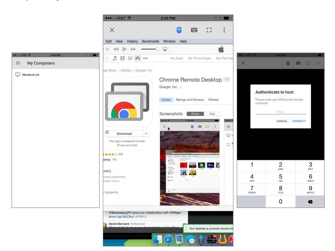Open the bloom.bg/1BcOXa1 tweet link
335x251 pixels.
(121, 217)
